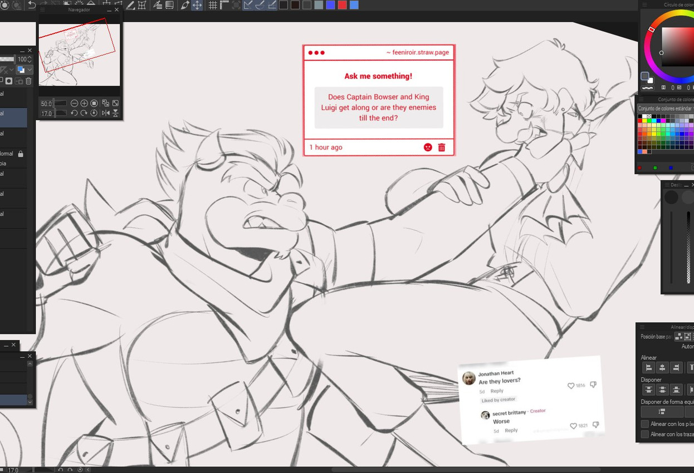Click the Navegador preview thumbnail
This screenshot has height=473, width=694.
tap(79, 55)
